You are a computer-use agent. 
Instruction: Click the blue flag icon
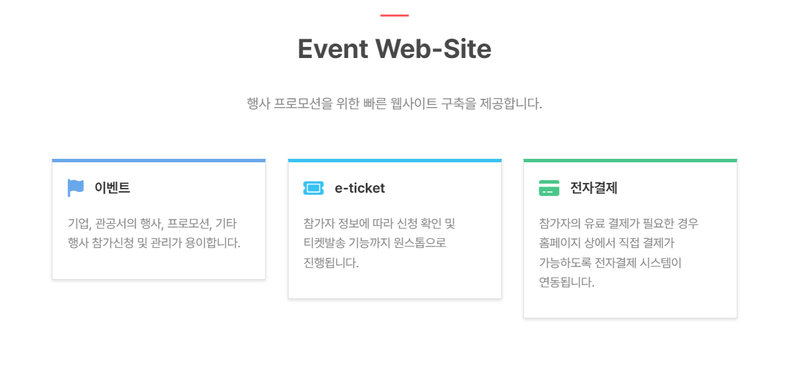pyautogui.click(x=76, y=188)
